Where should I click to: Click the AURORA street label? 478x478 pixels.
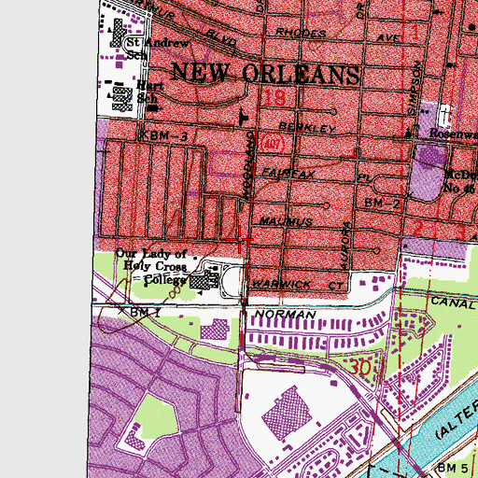click(x=346, y=246)
